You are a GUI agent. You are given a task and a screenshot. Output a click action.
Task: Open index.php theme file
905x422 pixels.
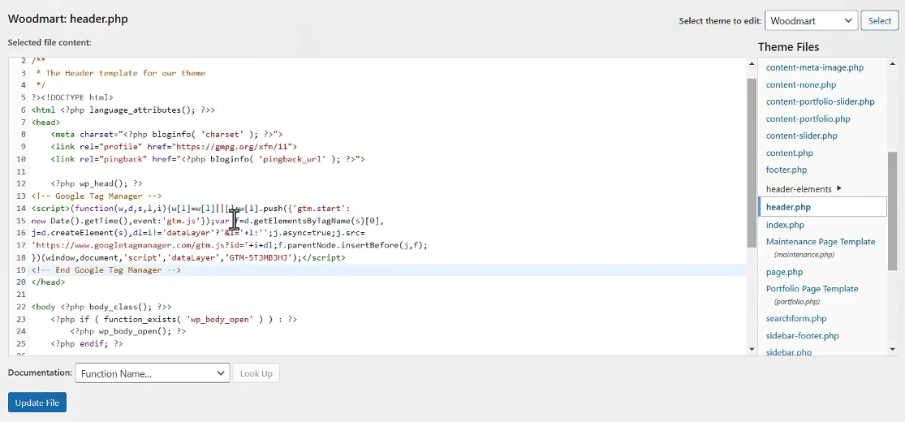(784, 225)
